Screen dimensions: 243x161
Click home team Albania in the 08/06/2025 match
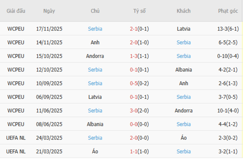95,124
